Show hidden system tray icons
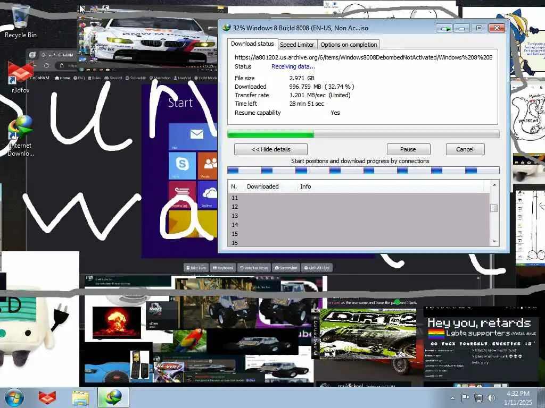 tap(452, 398)
